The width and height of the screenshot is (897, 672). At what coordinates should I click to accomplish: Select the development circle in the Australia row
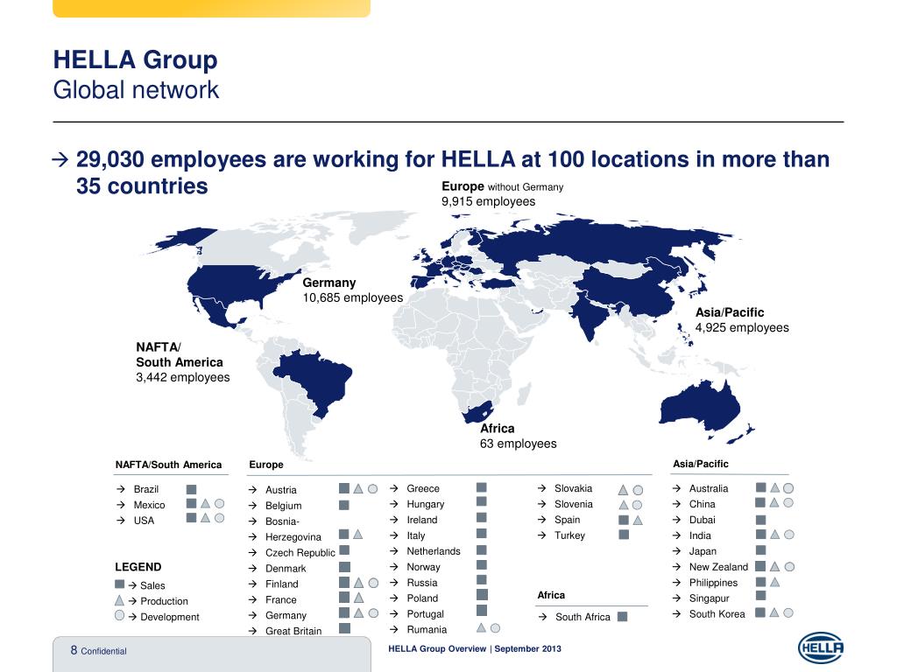click(x=788, y=488)
